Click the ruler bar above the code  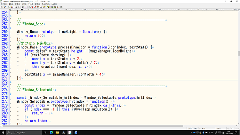123,10
